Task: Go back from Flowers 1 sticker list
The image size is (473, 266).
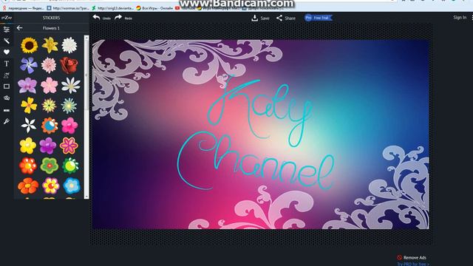Action: pos(20,28)
